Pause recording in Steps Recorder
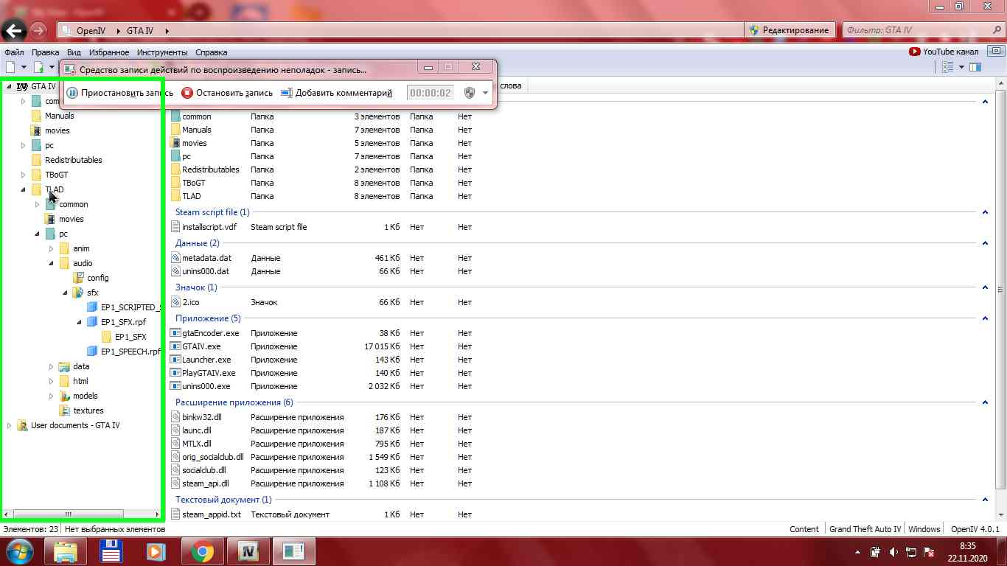This screenshot has height=566, width=1007. click(x=119, y=93)
